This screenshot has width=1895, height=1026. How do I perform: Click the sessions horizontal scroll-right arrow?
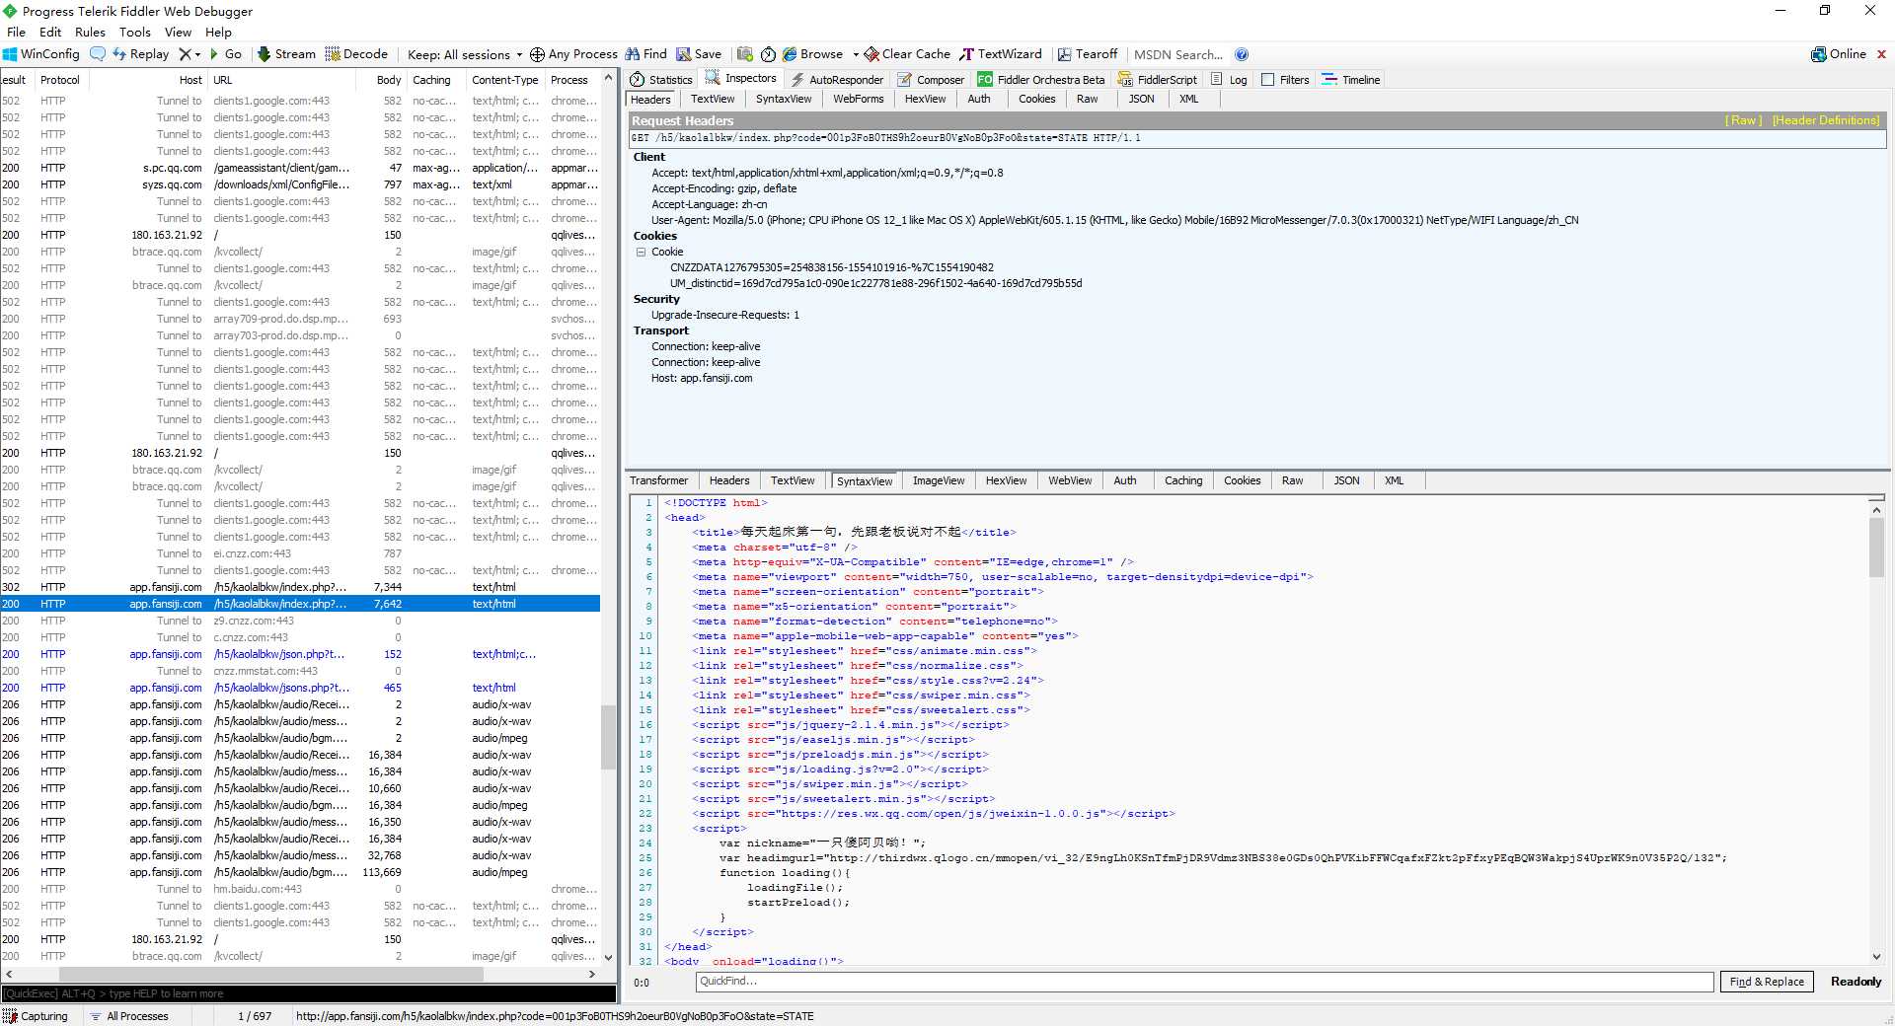coord(592,974)
